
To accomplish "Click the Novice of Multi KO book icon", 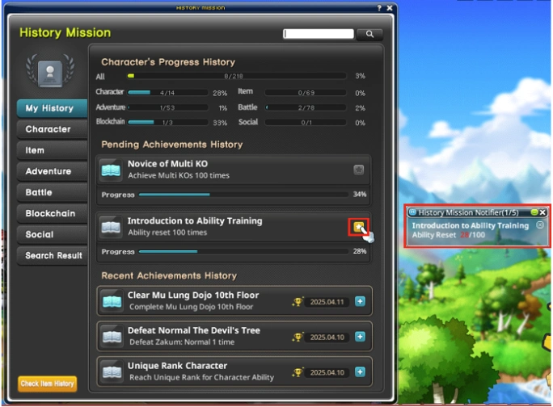I will pyautogui.click(x=111, y=170).
